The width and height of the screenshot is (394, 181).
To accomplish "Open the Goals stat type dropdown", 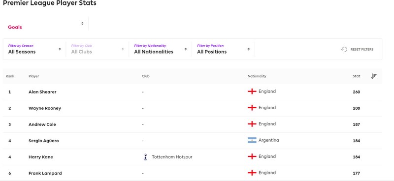I will coord(46,24).
